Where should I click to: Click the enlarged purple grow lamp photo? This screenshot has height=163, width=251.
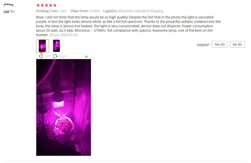(x=64, y=107)
